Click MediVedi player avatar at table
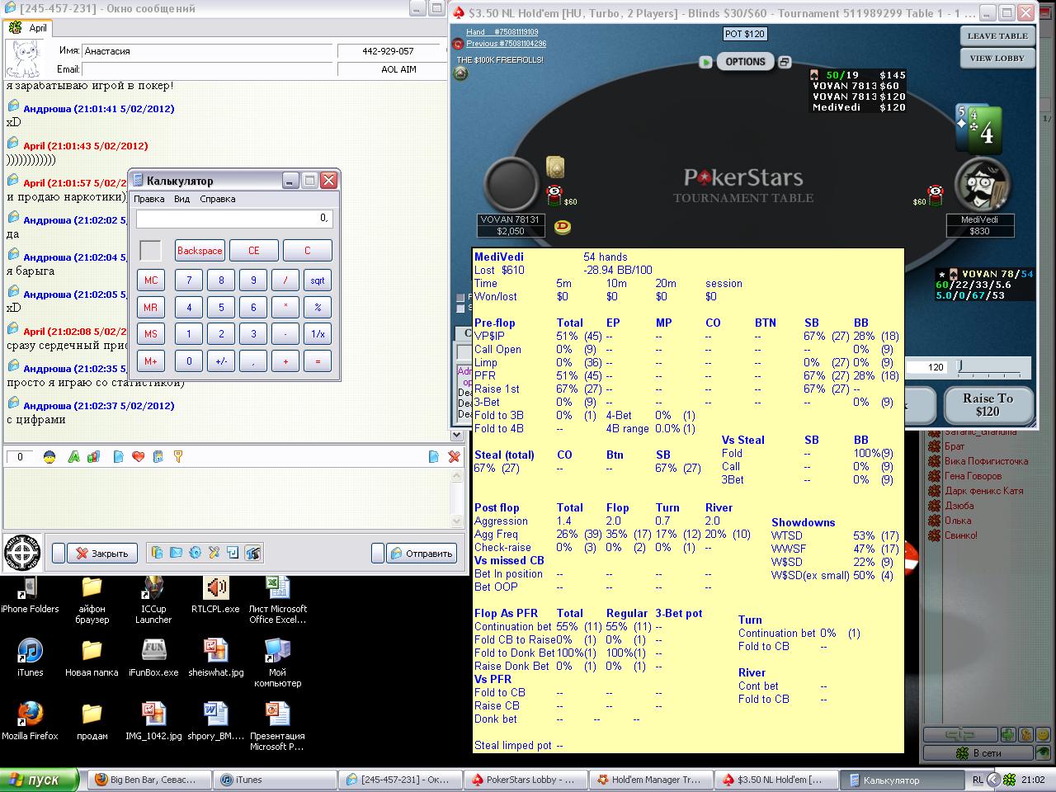The width and height of the screenshot is (1056, 792). [981, 185]
